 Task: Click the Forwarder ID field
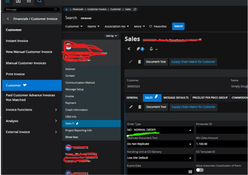pyautogui.click(x=222, y=130)
